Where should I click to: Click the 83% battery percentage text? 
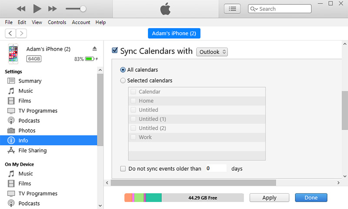click(79, 59)
